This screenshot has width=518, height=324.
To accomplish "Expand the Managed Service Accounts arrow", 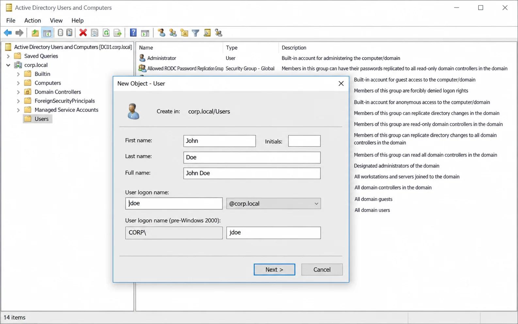I will pos(18,110).
